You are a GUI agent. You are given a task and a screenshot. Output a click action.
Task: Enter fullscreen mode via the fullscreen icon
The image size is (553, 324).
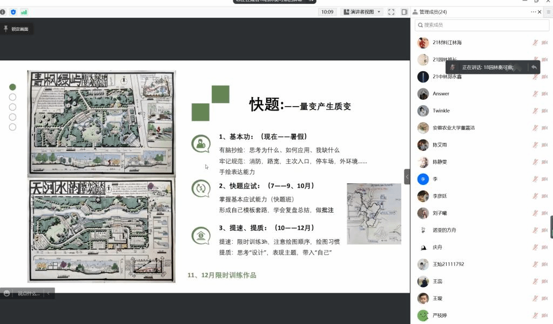coord(392,12)
